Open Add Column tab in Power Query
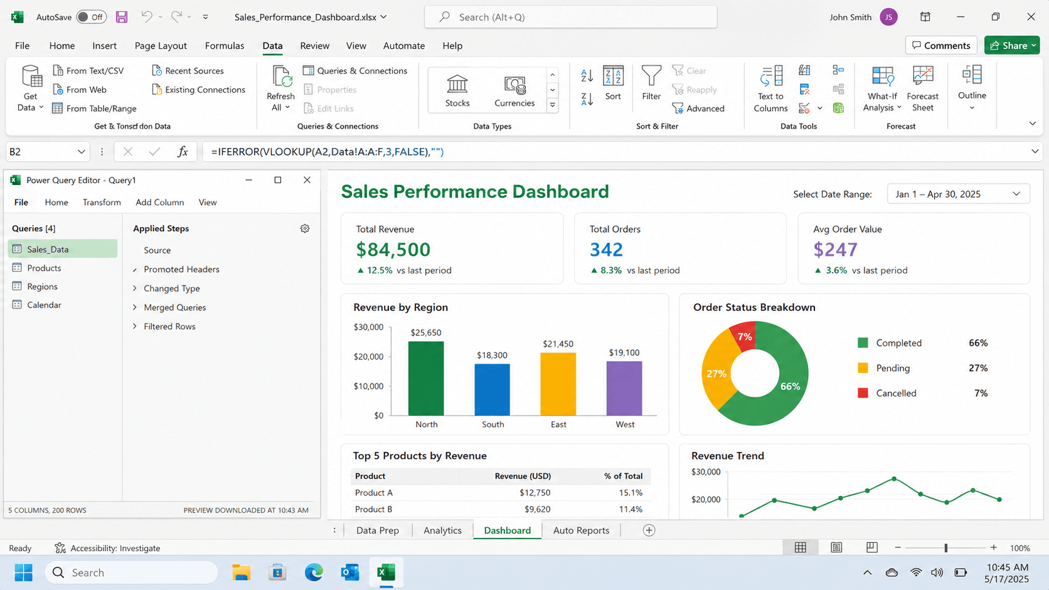 tap(160, 203)
